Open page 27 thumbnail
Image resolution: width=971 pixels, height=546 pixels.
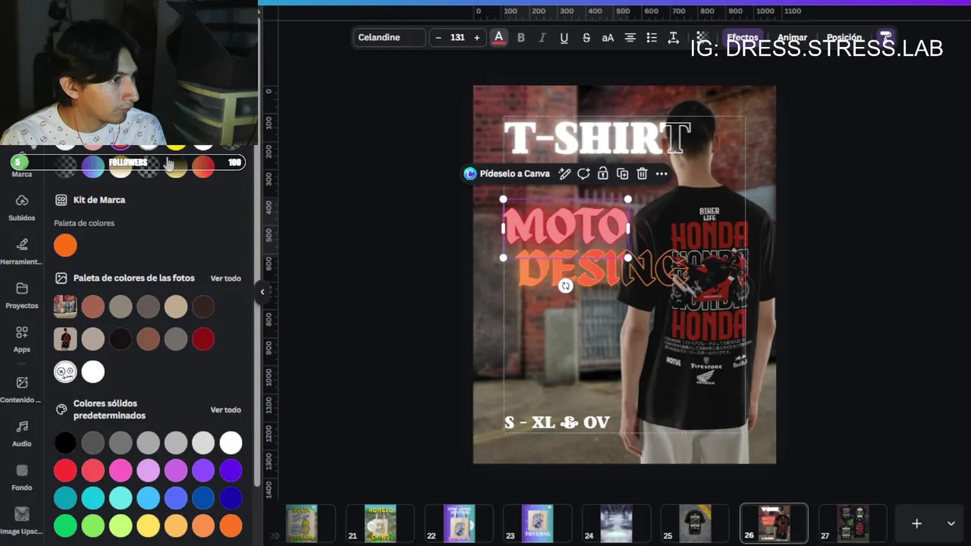pos(853,524)
